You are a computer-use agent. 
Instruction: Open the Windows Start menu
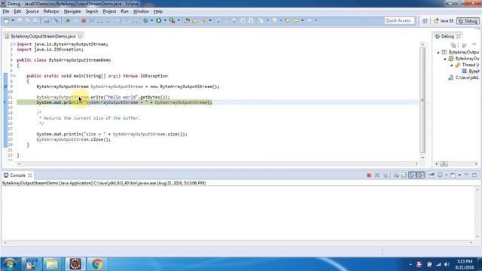pyautogui.click(x=9, y=264)
